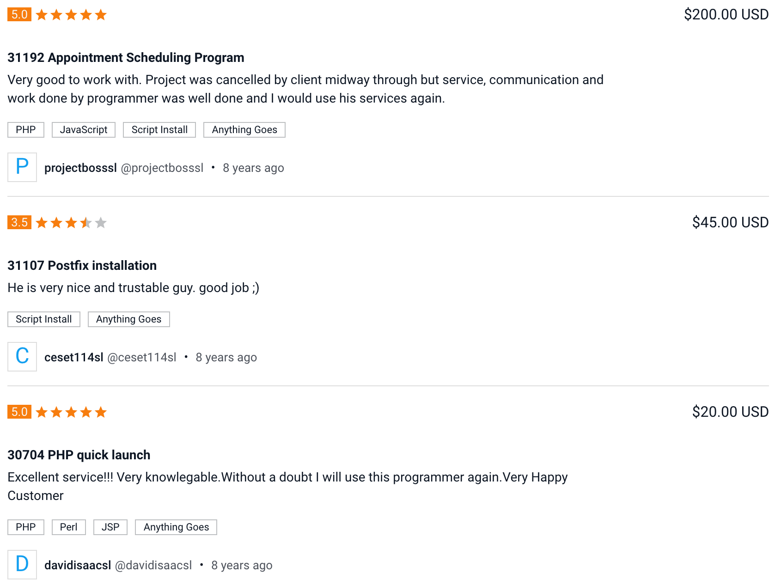This screenshot has height=585, width=781.
Task: Select the Perl skill tag
Action: [69, 527]
